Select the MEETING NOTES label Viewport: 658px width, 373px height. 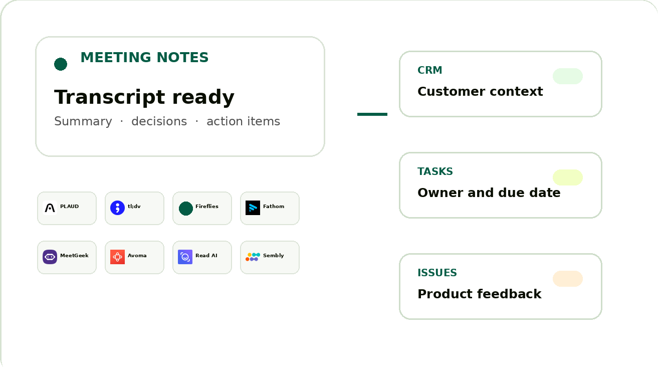click(x=144, y=58)
